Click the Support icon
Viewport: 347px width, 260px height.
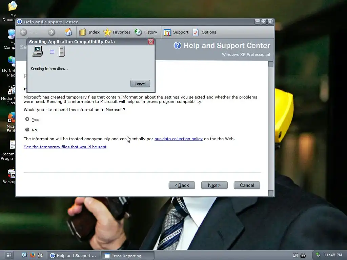click(x=167, y=32)
